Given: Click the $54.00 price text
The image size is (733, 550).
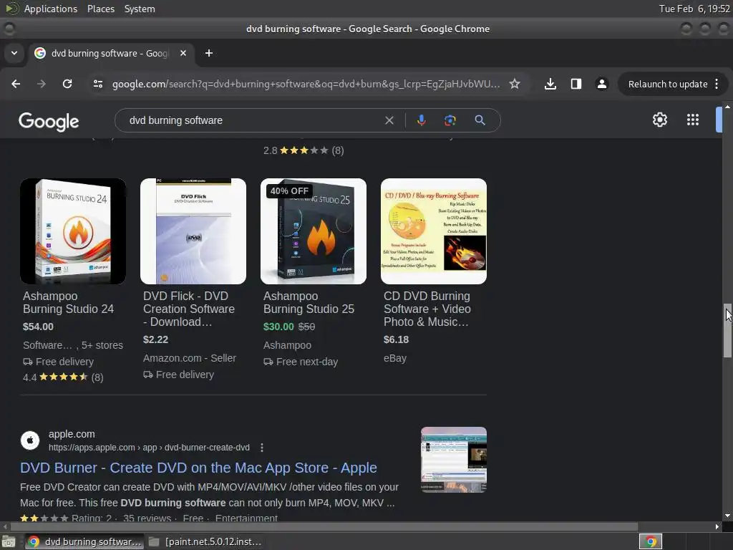Looking at the screenshot, I should [x=38, y=327].
